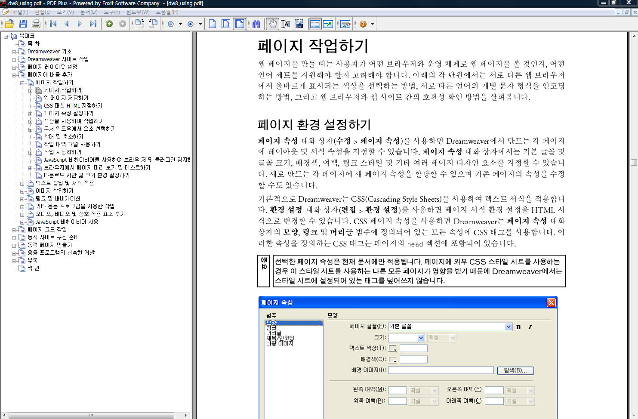Open the 작업 내역 패널 사용하기 bookmark
Image resolution: width=638 pixels, height=419 pixels.
[72, 144]
